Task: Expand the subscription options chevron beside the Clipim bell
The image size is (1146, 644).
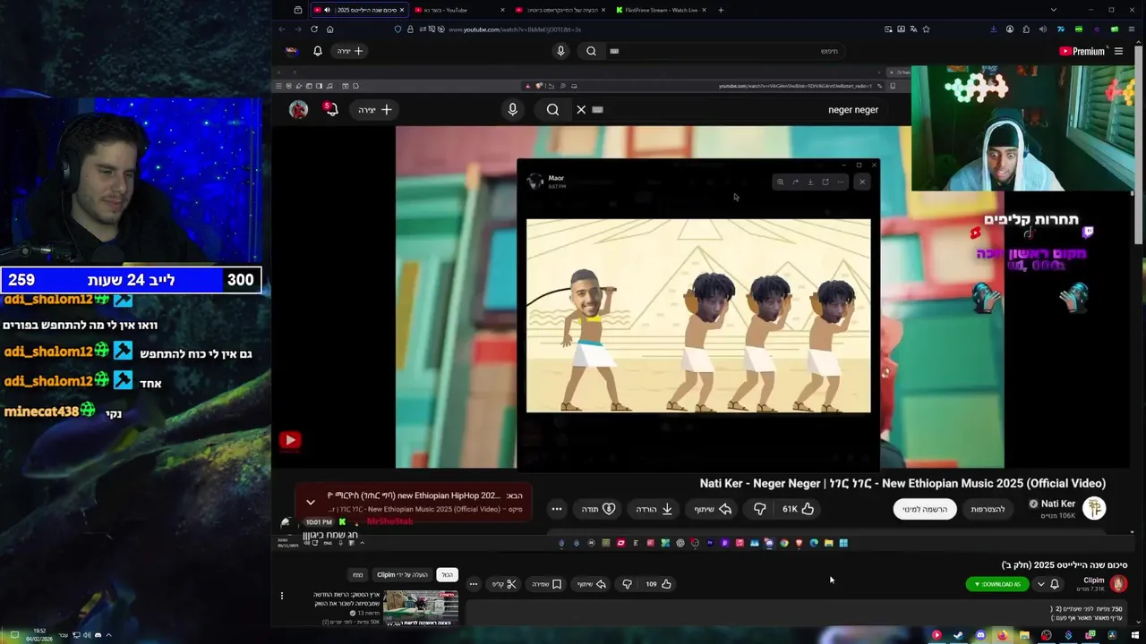Action: point(1040,584)
